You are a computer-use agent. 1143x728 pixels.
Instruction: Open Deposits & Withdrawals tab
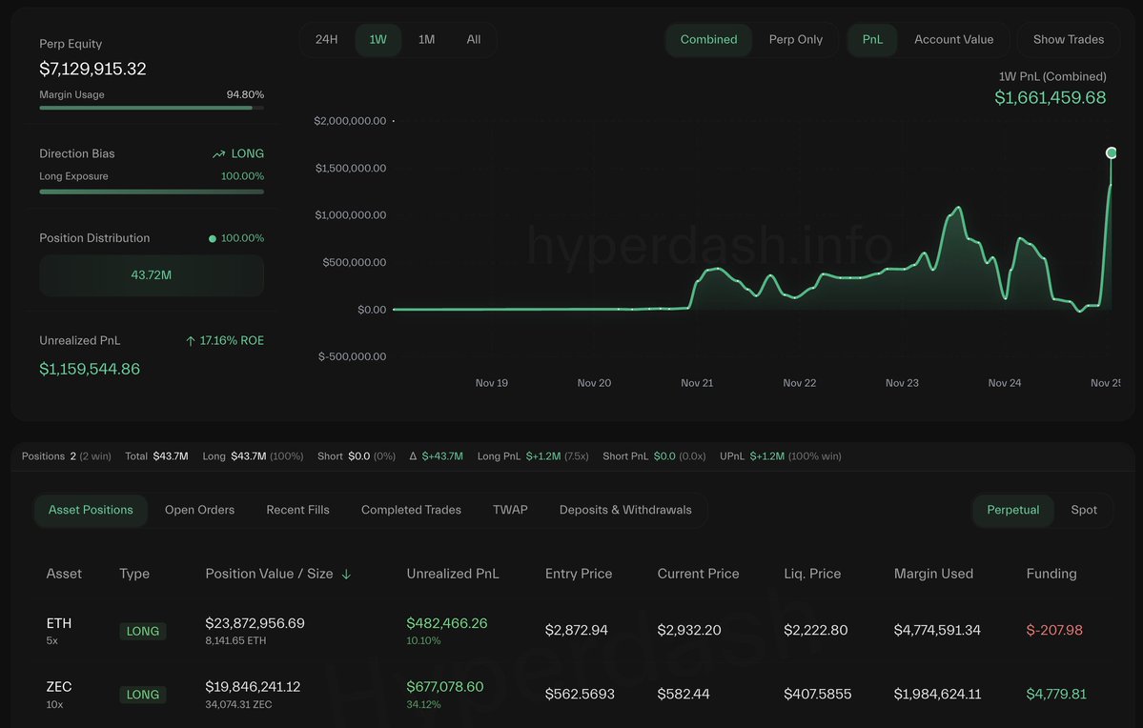click(625, 510)
